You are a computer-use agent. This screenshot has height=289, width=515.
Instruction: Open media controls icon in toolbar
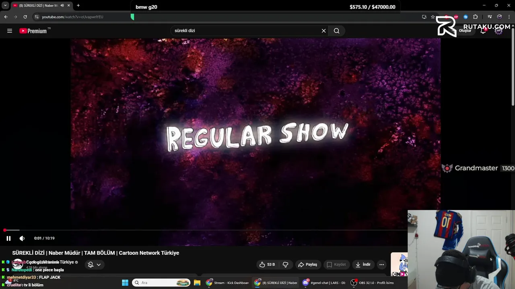(489, 17)
